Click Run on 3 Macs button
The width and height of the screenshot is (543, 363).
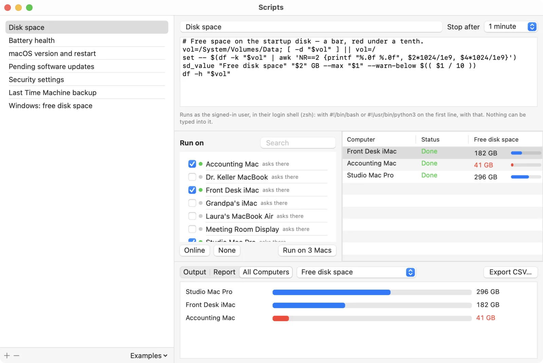[307, 250]
